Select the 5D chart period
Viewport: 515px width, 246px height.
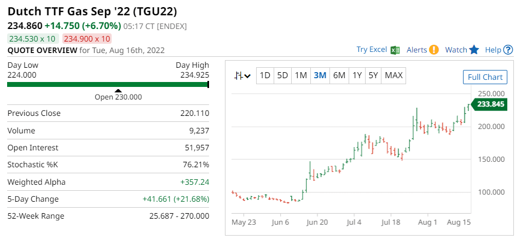tap(282, 75)
